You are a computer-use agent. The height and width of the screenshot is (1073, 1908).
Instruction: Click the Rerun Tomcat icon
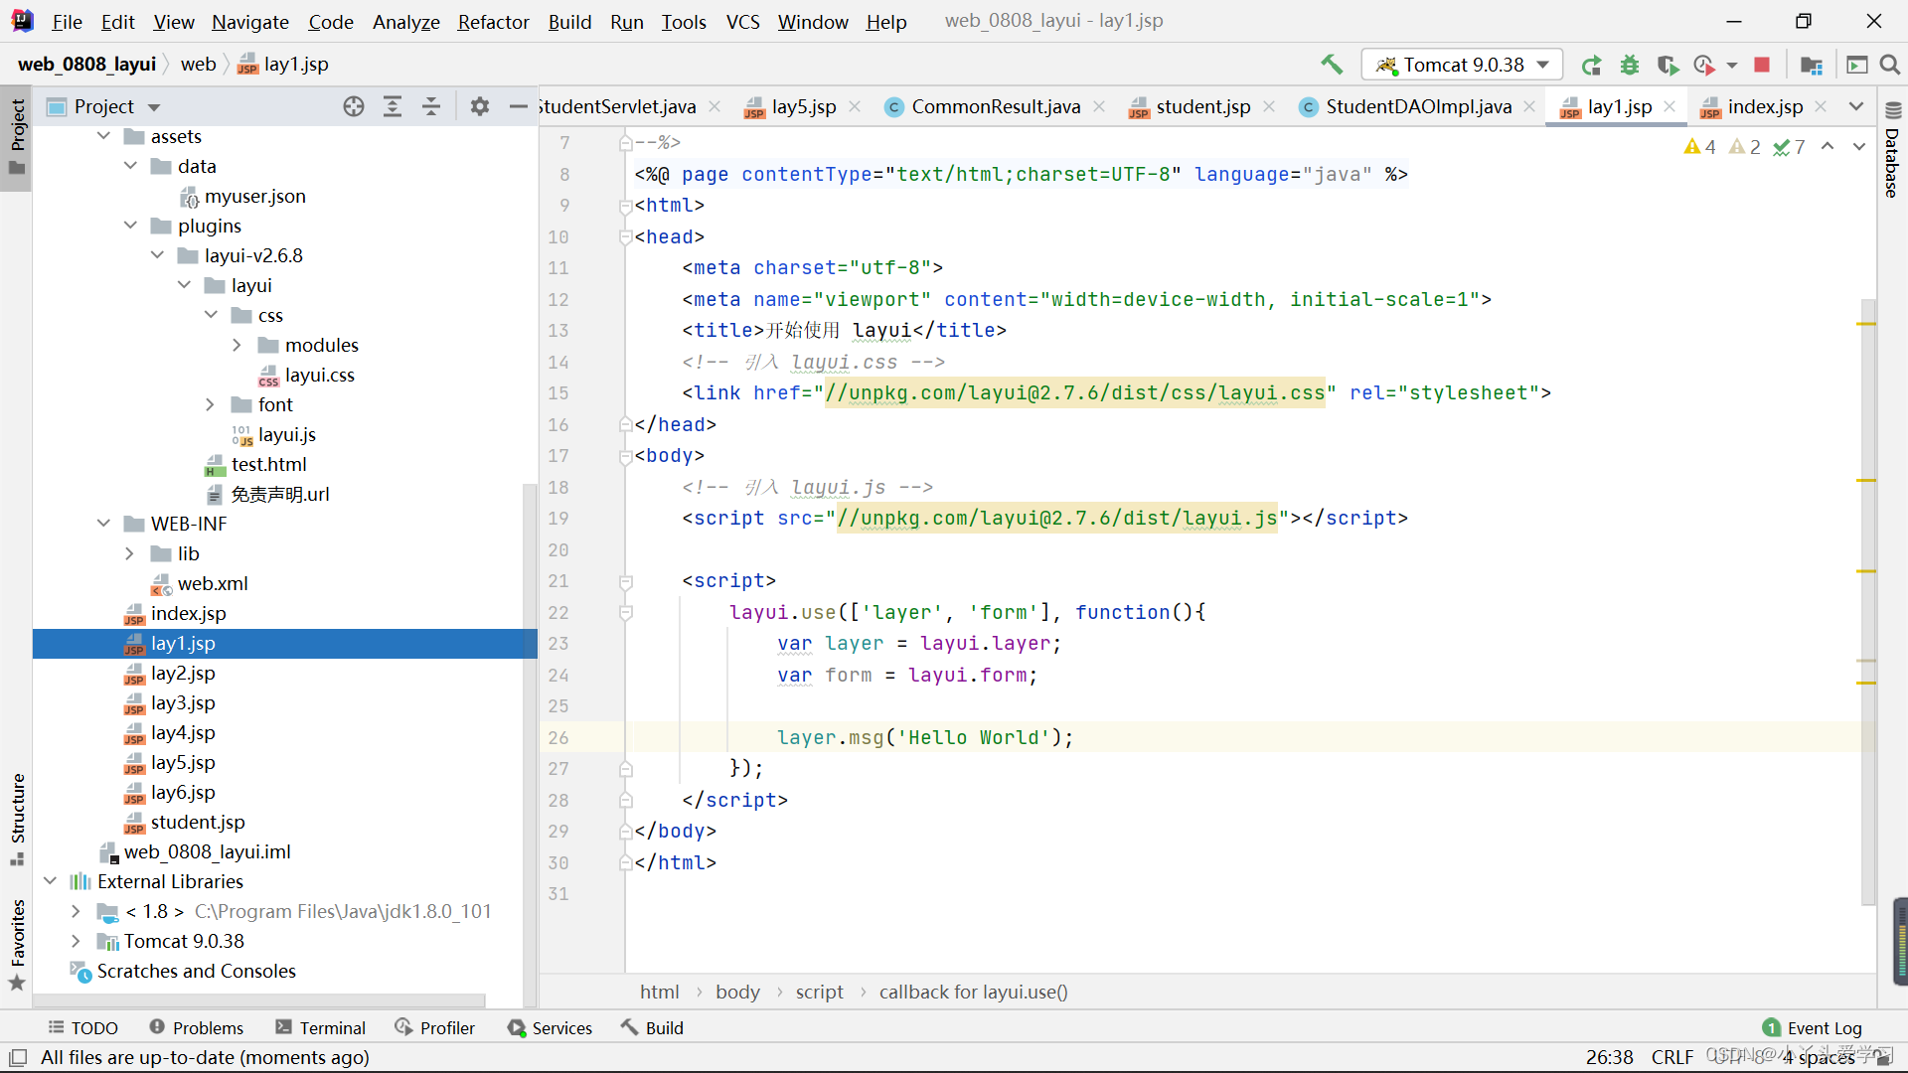tap(1591, 65)
